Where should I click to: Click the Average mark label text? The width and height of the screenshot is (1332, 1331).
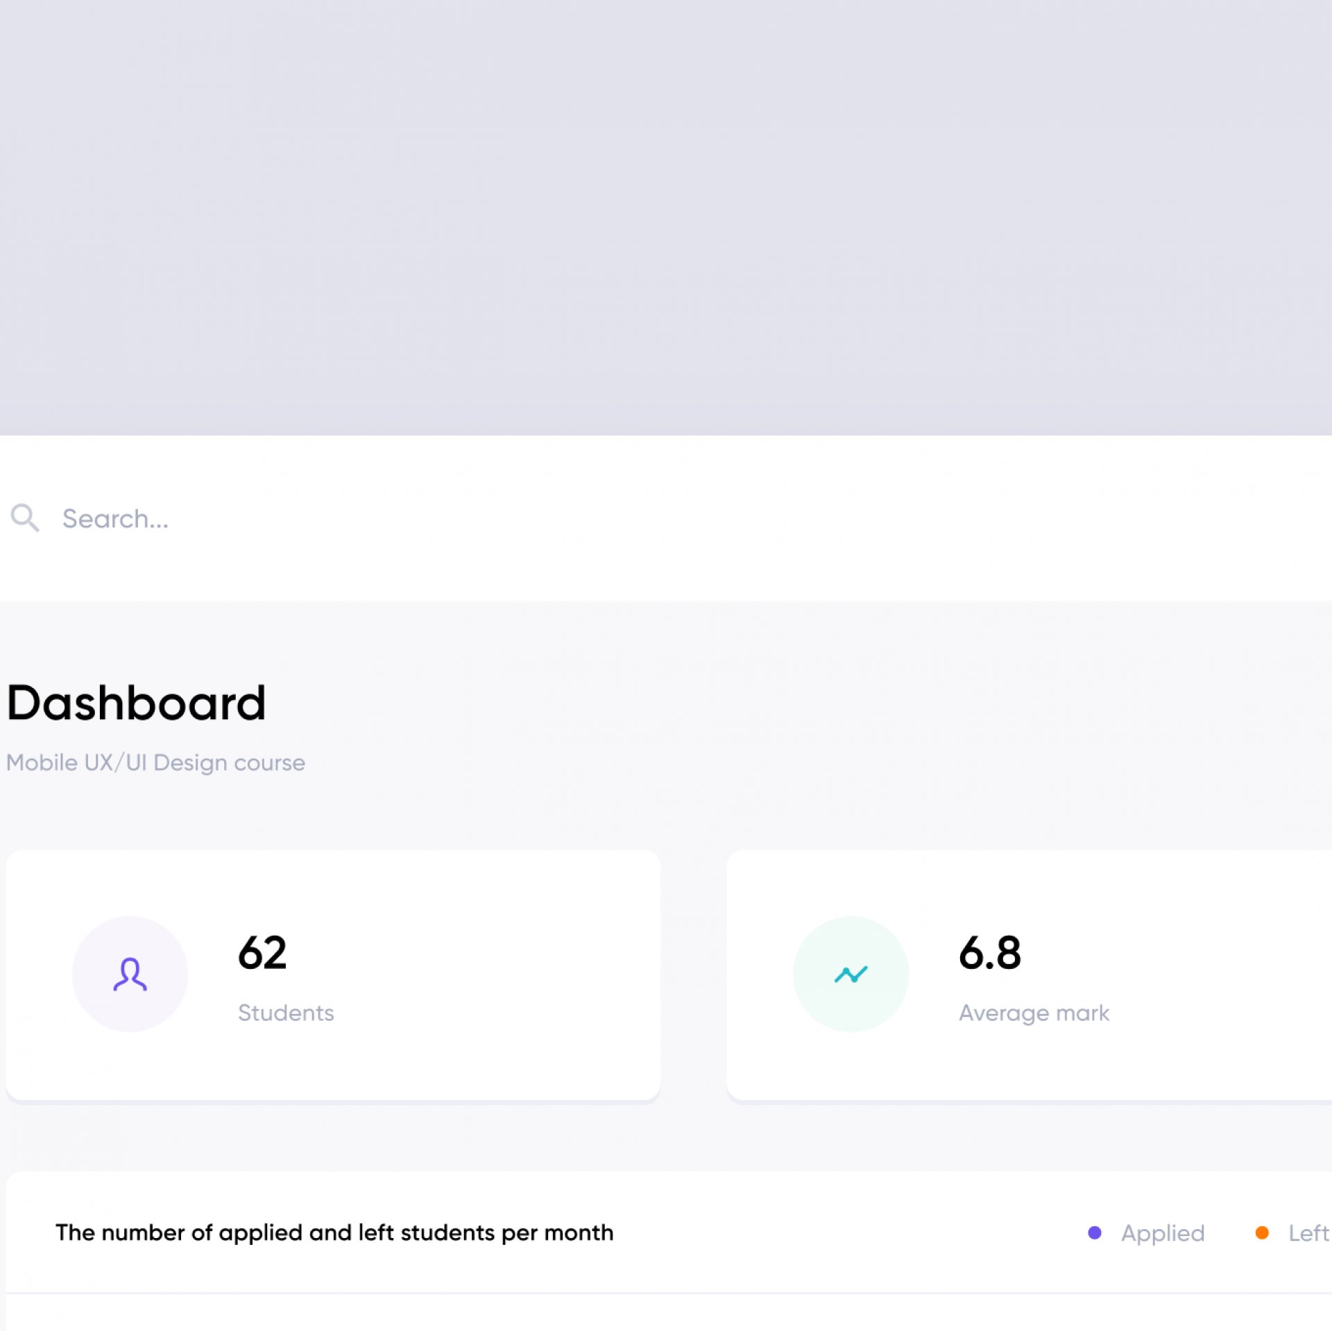(1034, 1013)
